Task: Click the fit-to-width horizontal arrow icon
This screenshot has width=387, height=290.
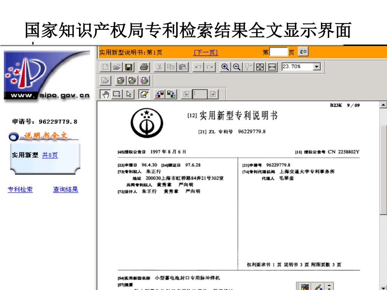Action: point(272,67)
